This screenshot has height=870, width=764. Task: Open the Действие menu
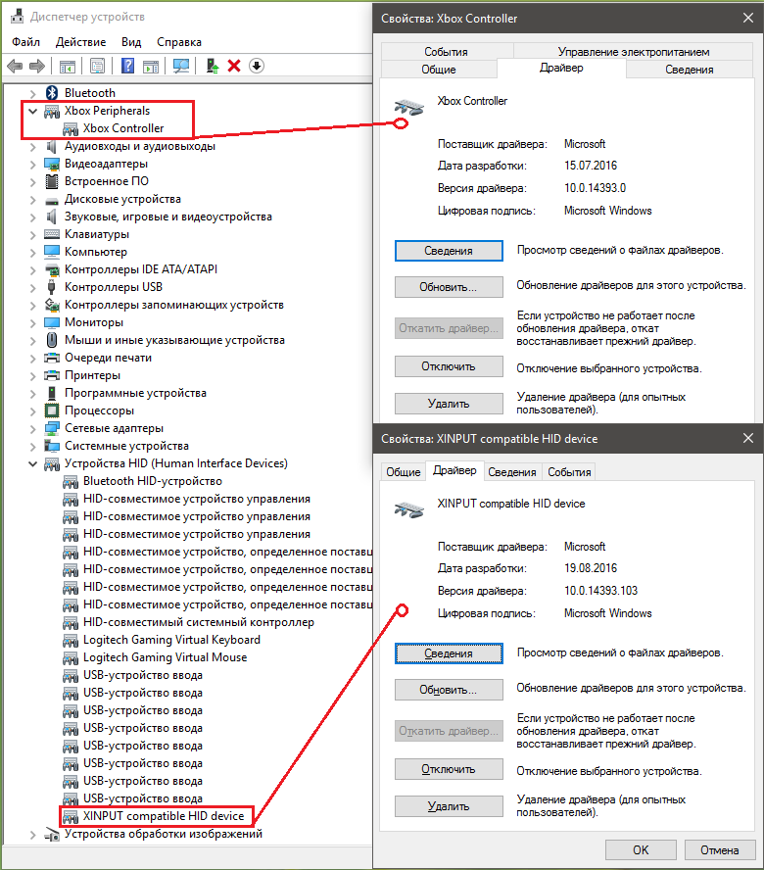coord(81,42)
